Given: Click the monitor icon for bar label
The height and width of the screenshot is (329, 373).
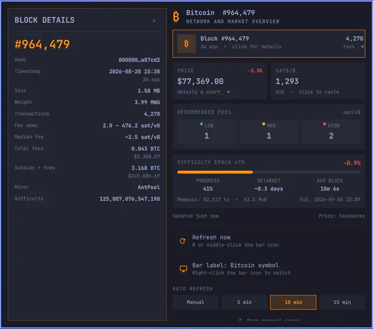Looking at the screenshot, I should [183, 269].
